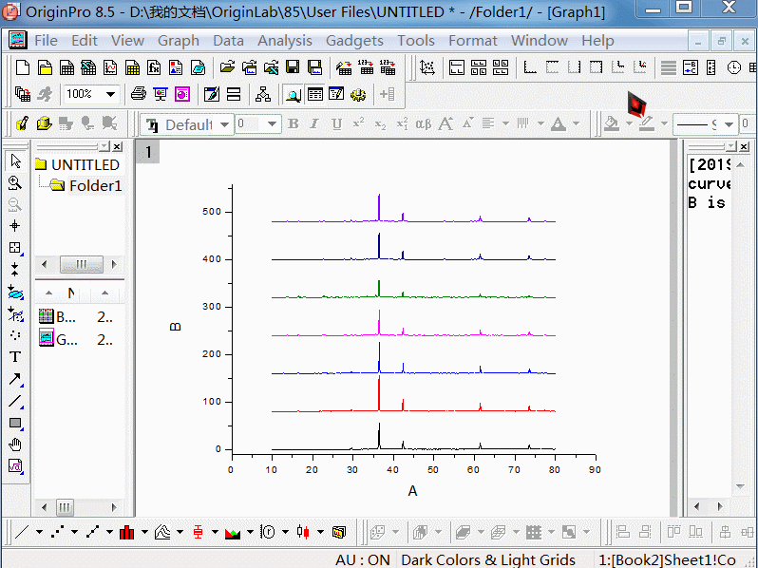Select the Line drawing tool
The image size is (758, 568).
[15, 401]
